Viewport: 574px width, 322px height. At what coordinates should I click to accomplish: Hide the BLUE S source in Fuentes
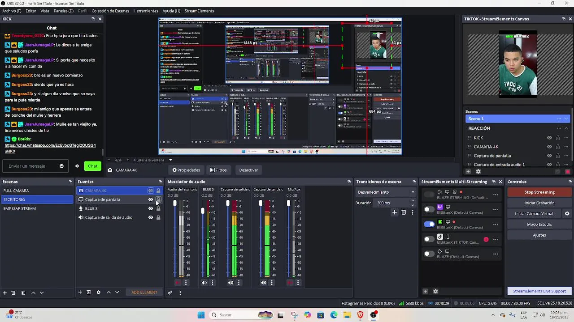151,208
